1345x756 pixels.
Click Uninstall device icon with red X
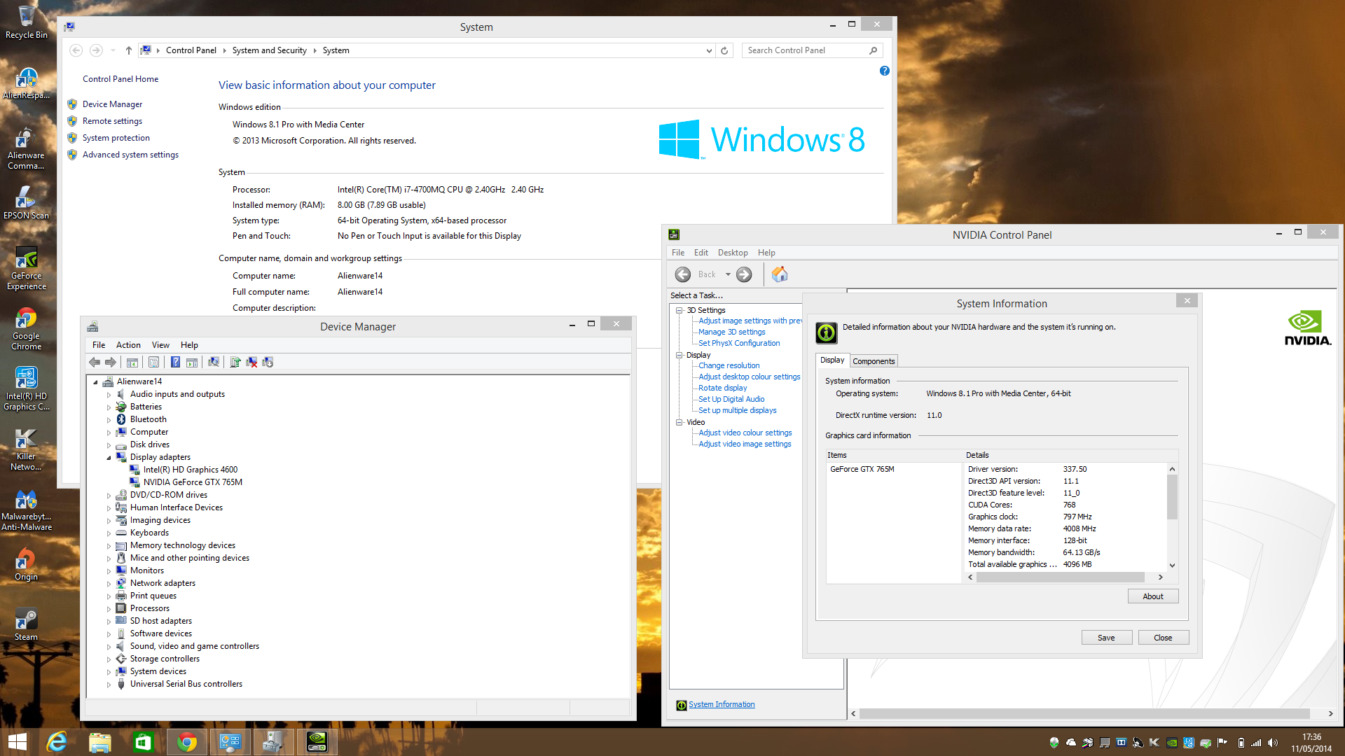251,362
